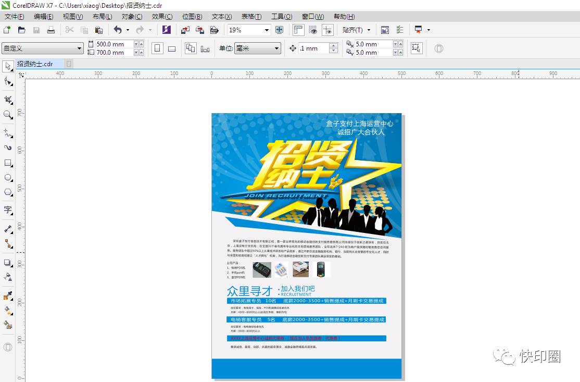Viewport: 580px width, 382px height.
Task: Open the 编辑(E) menu
Action: coord(44,17)
